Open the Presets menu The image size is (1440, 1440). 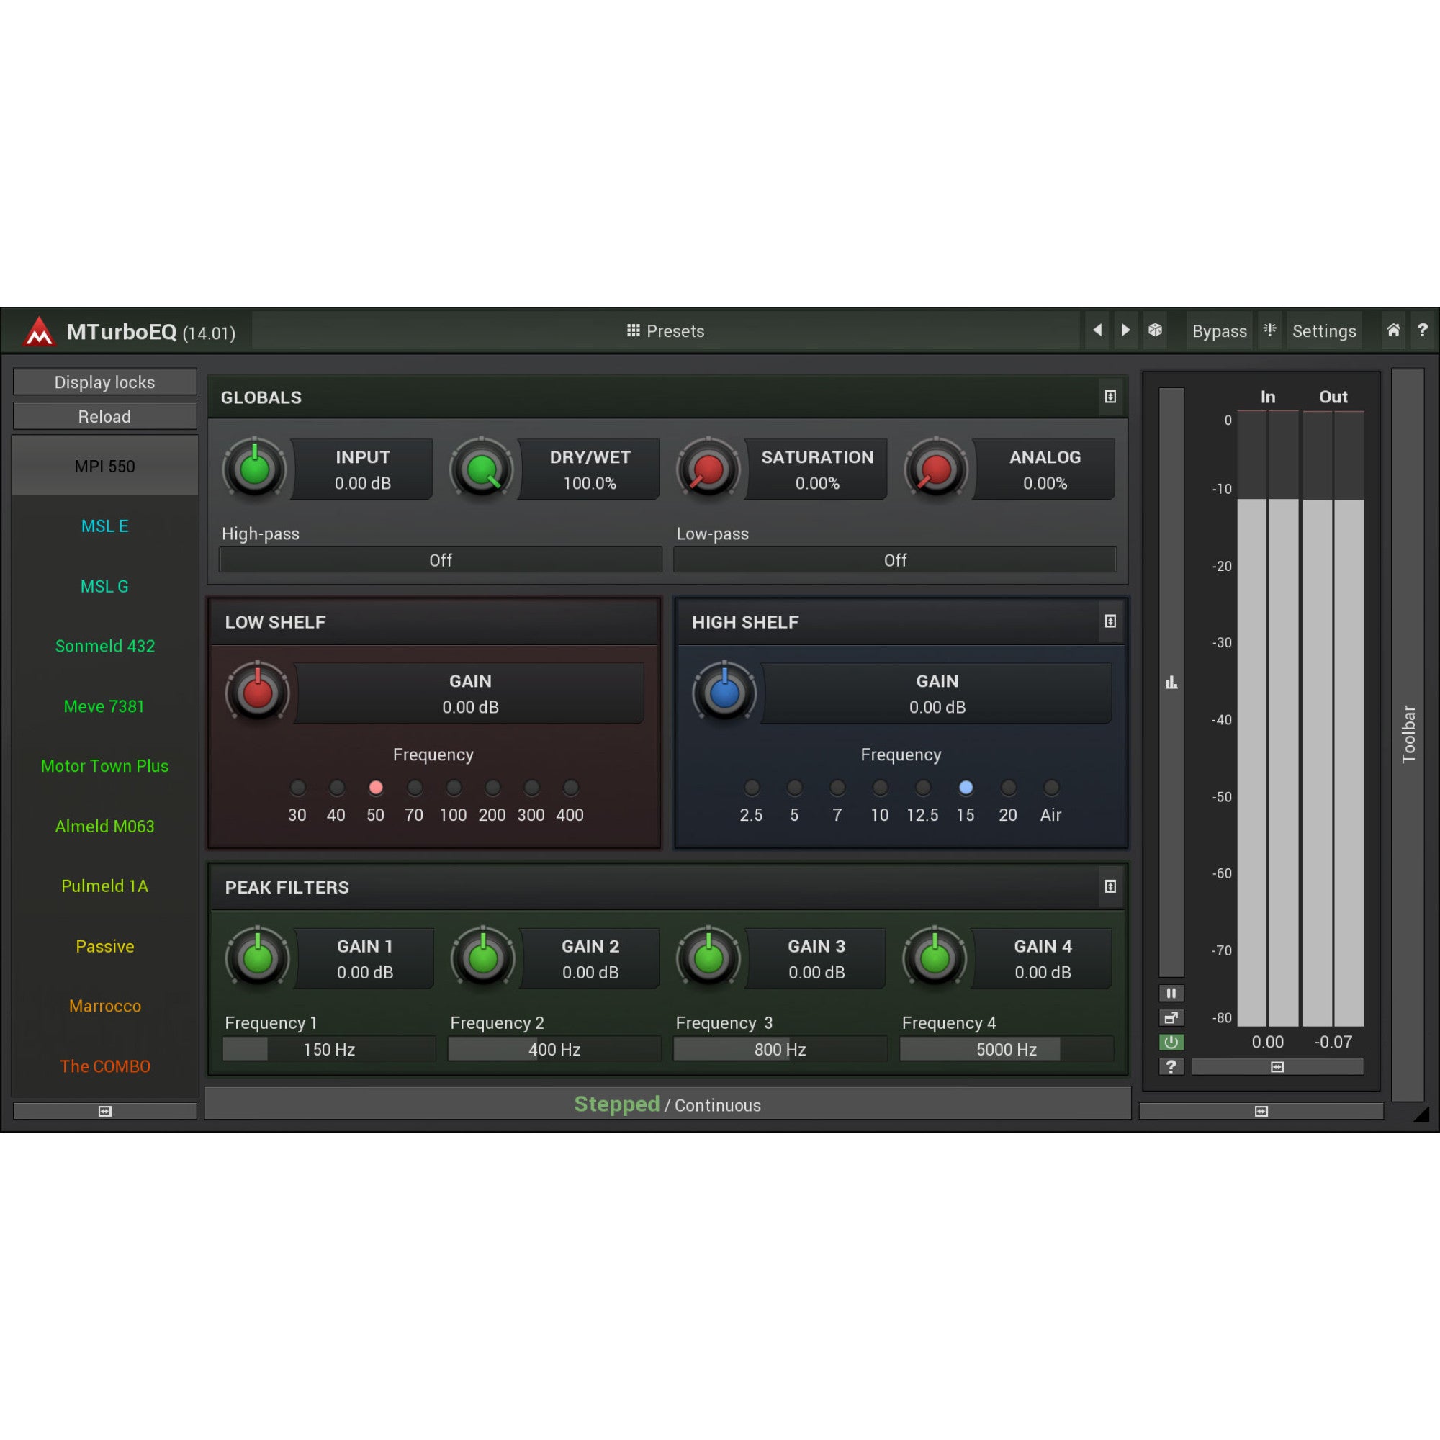[x=665, y=331]
